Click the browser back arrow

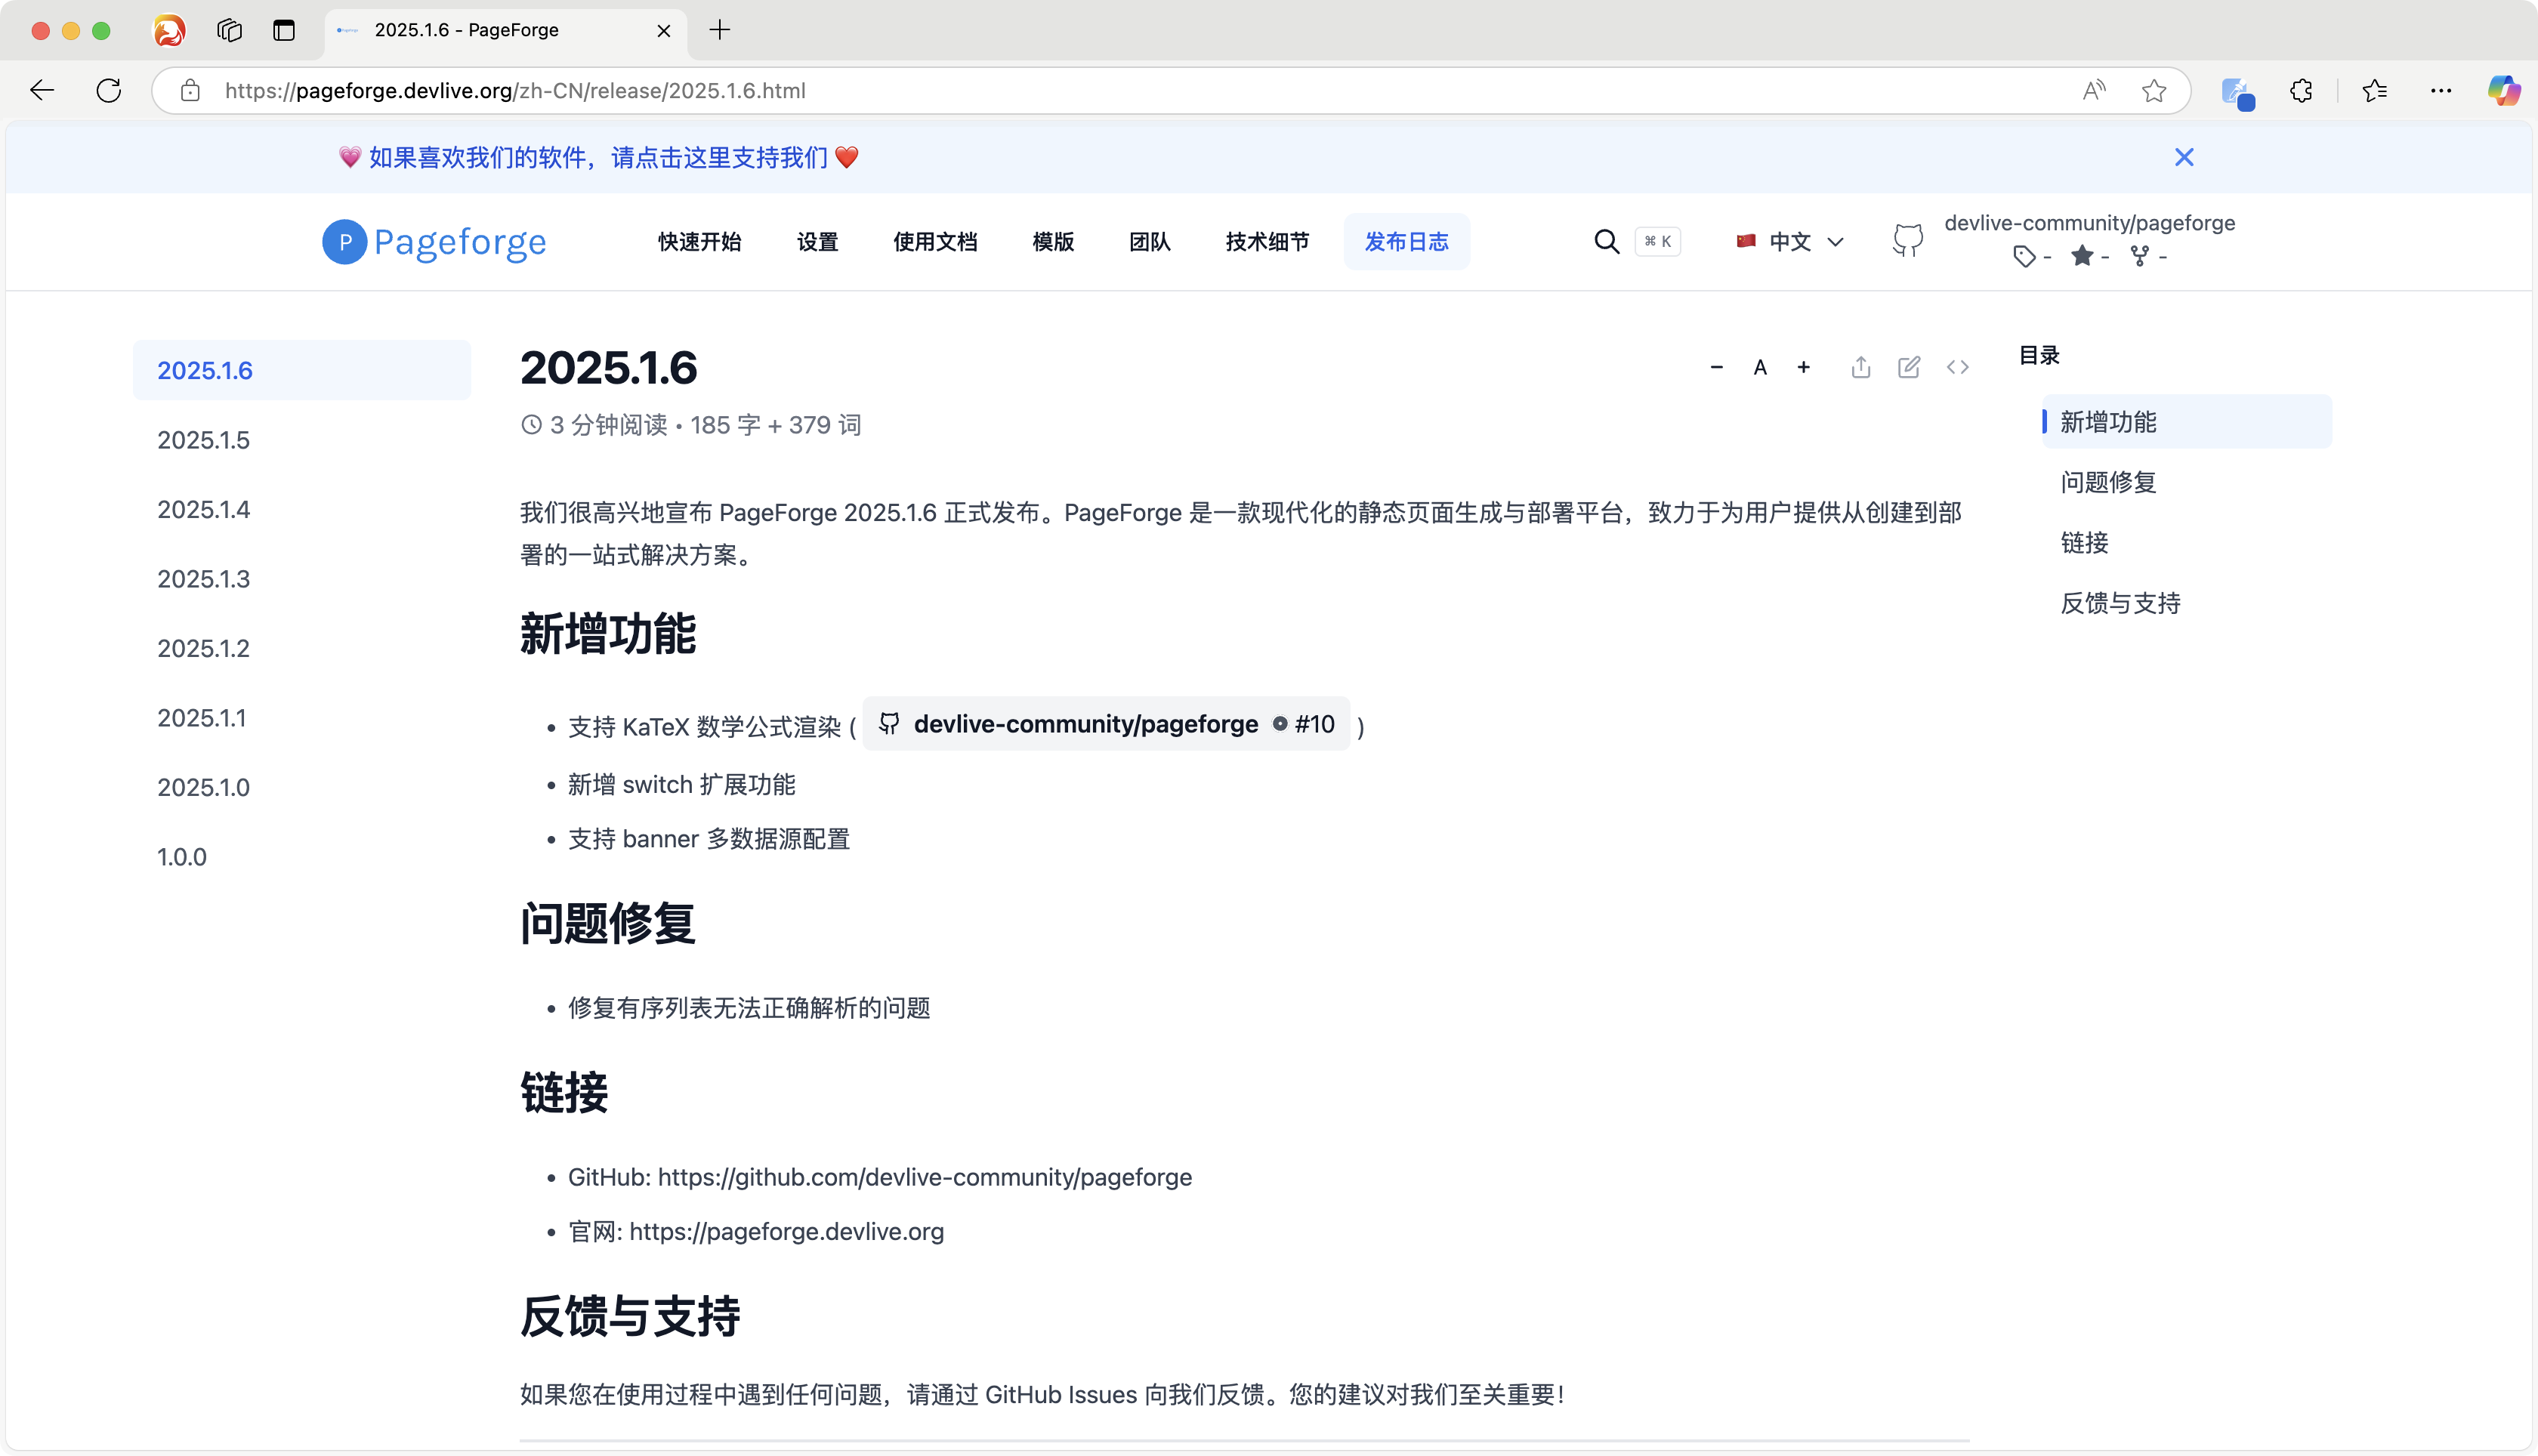(x=42, y=91)
